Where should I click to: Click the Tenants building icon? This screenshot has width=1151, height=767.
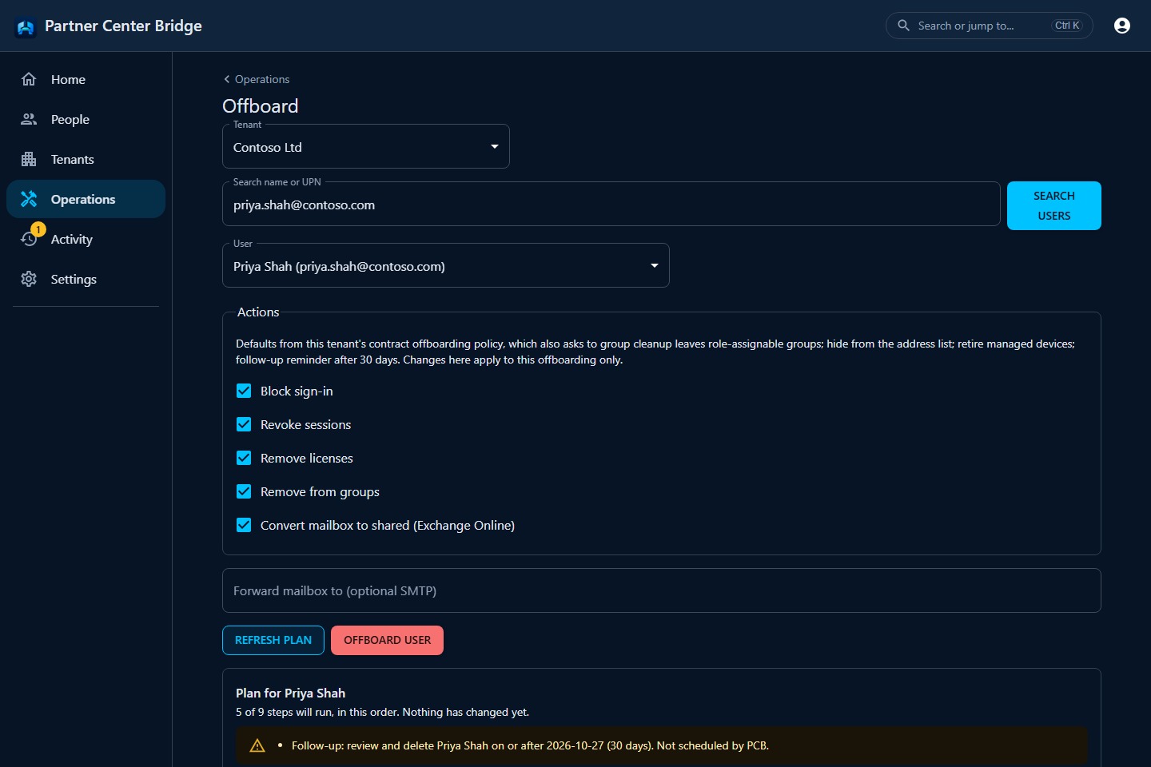pos(29,159)
